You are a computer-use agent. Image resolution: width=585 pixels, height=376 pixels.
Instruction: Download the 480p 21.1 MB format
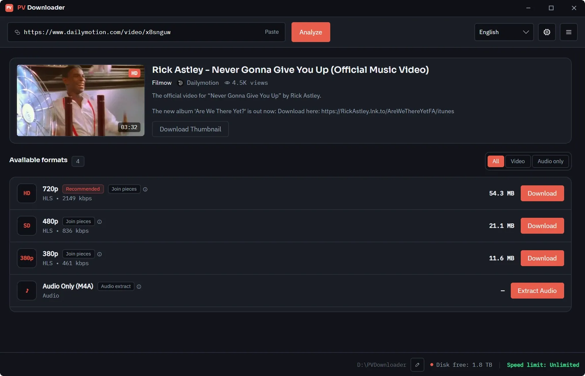542,226
